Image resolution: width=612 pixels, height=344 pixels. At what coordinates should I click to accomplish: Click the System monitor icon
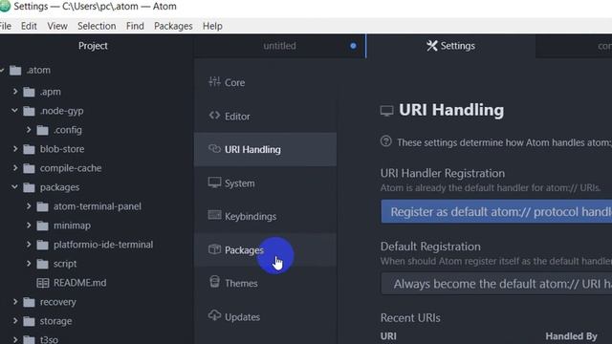tap(214, 183)
